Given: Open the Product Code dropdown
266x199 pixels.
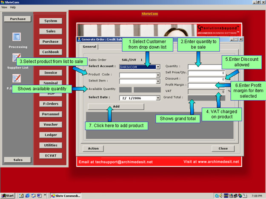Looking at the screenshot, I should pos(158,75).
